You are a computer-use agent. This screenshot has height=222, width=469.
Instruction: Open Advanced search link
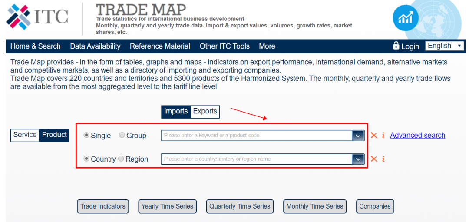click(x=418, y=135)
